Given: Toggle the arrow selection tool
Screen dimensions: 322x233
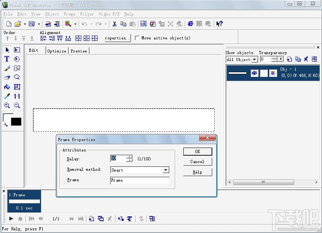Looking at the screenshot, I should click(7, 50).
